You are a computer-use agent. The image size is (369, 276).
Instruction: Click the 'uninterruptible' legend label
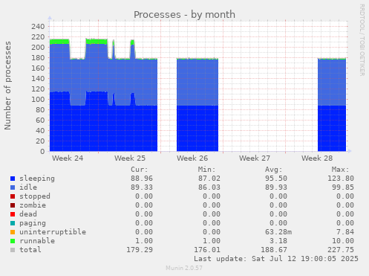[53, 232]
